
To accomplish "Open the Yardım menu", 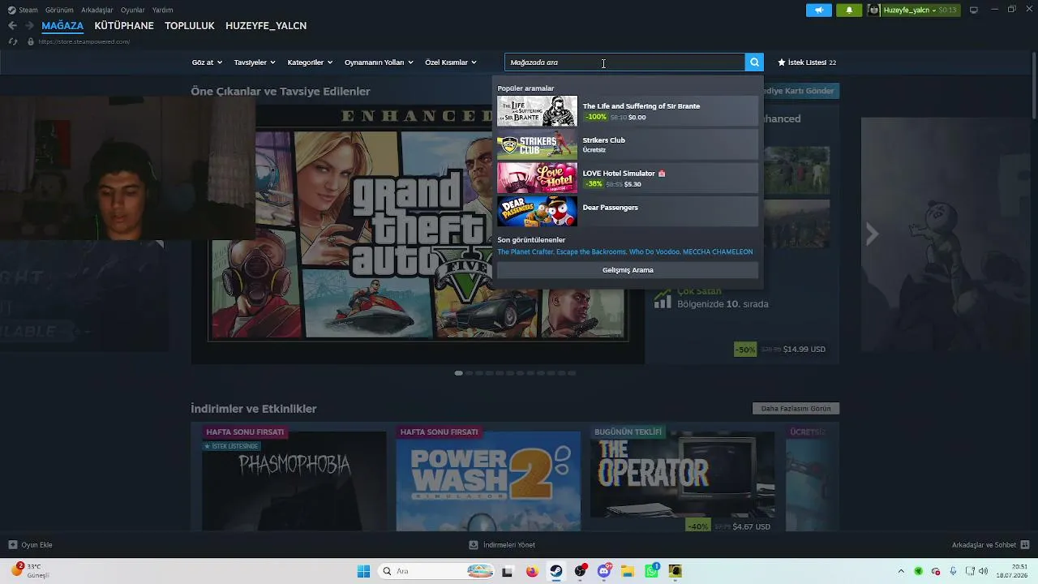I will click(x=163, y=10).
